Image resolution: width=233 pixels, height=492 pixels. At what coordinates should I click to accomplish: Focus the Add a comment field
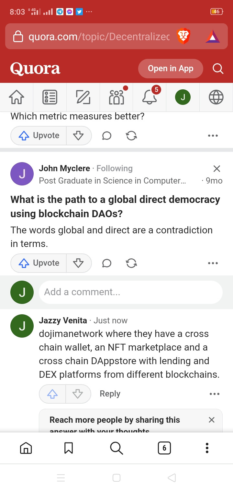click(130, 292)
